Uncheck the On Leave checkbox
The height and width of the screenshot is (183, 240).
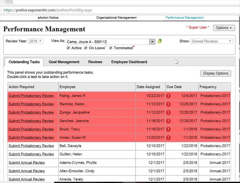[86, 48]
